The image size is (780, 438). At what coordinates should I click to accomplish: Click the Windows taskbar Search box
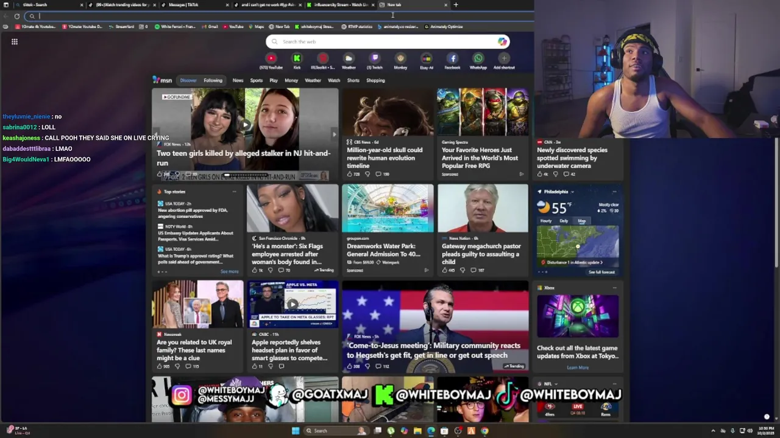click(x=336, y=431)
